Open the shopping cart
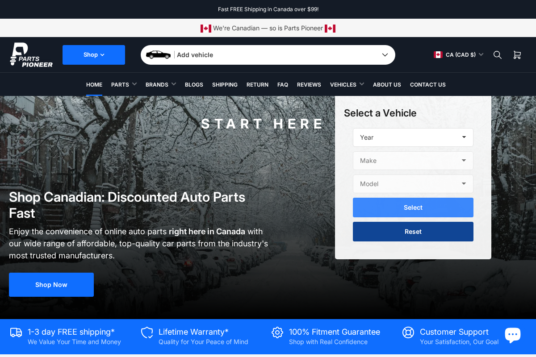The image size is (536, 357). click(517, 54)
